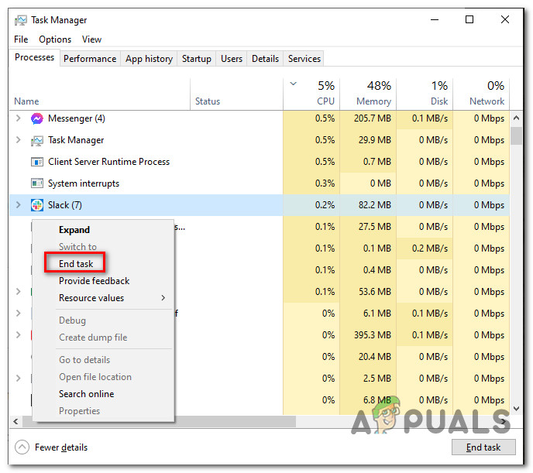The height and width of the screenshot is (473, 533).
Task: Click the sort chevron above CPU column
Action: click(294, 84)
